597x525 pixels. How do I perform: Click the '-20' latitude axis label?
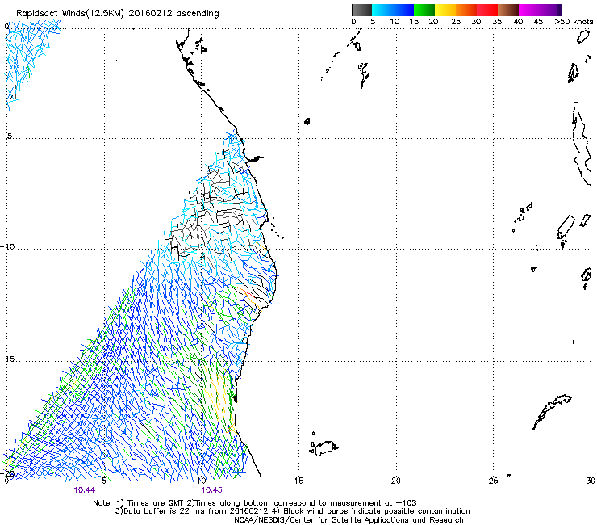[x=8, y=473]
